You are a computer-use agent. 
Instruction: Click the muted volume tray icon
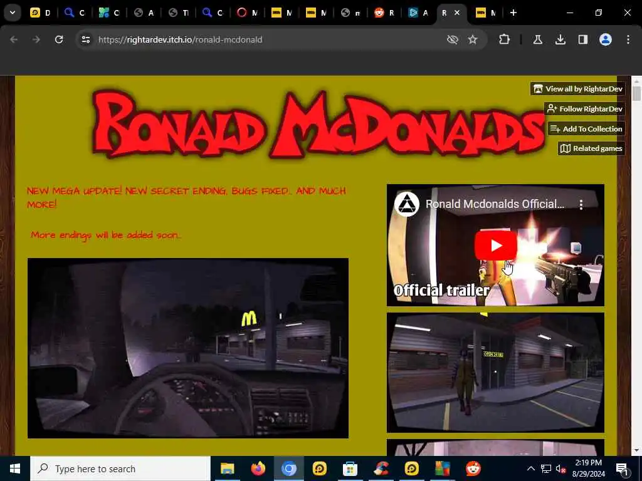561,468
